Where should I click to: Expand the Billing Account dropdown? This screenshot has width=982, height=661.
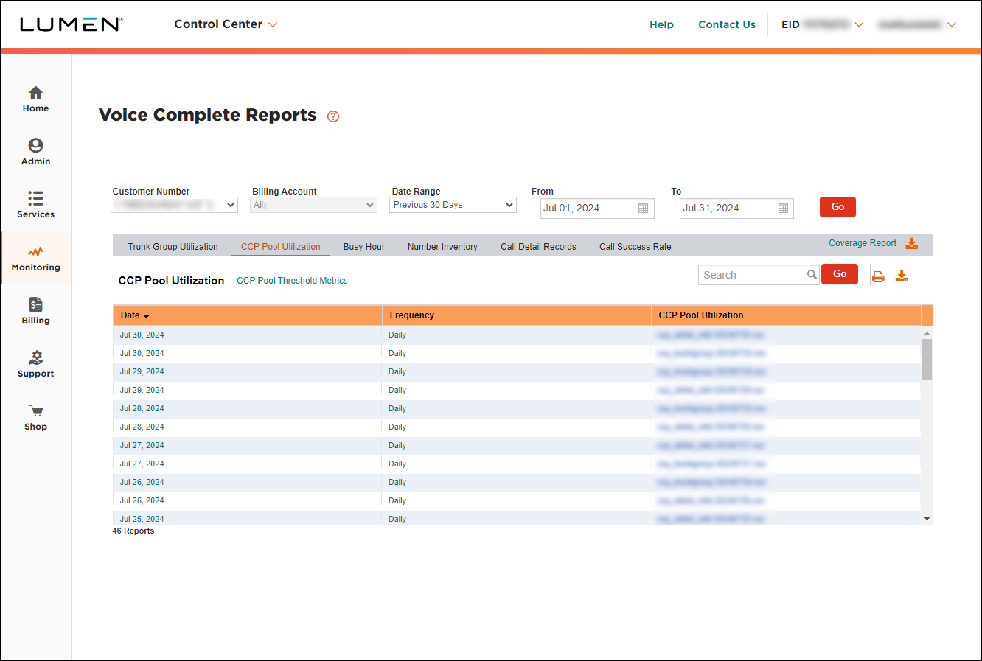313,204
